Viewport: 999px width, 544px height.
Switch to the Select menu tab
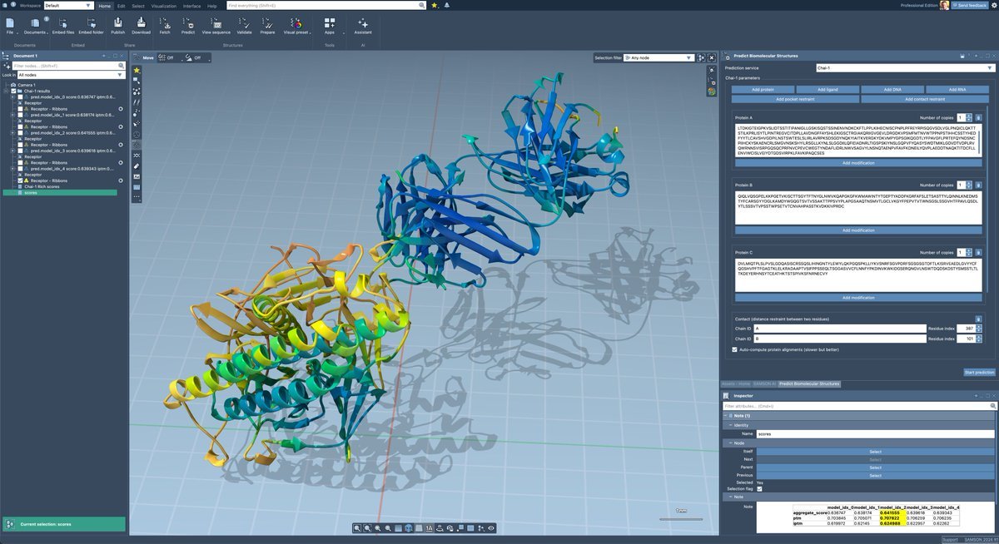(x=138, y=6)
